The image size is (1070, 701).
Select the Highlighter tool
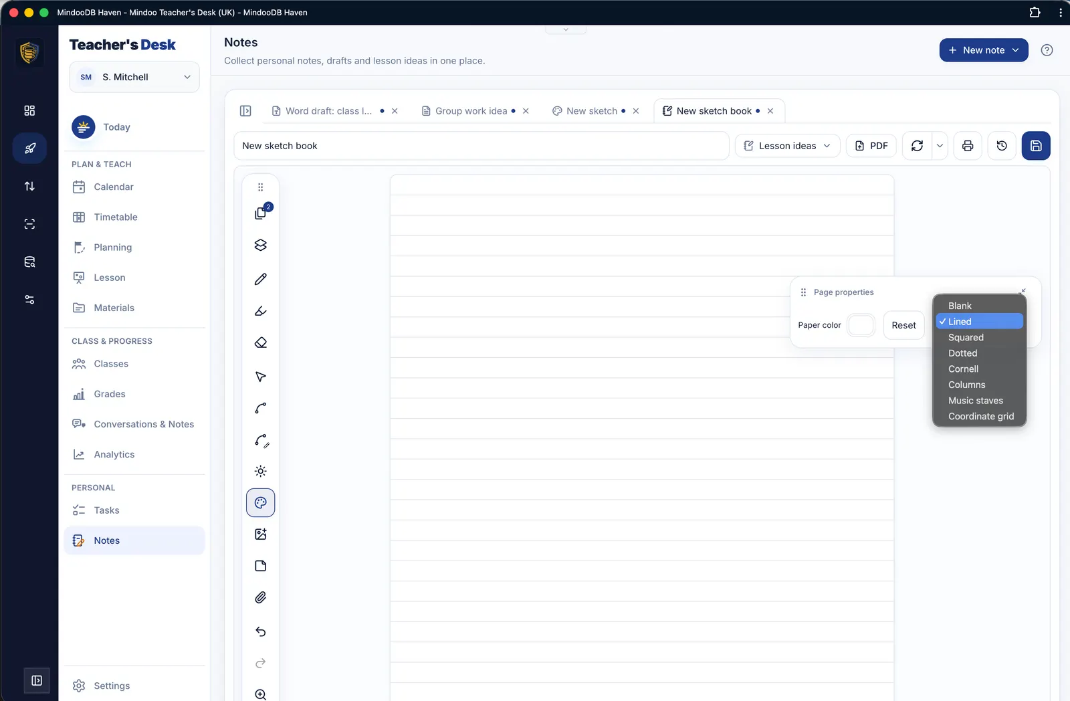[261, 311]
